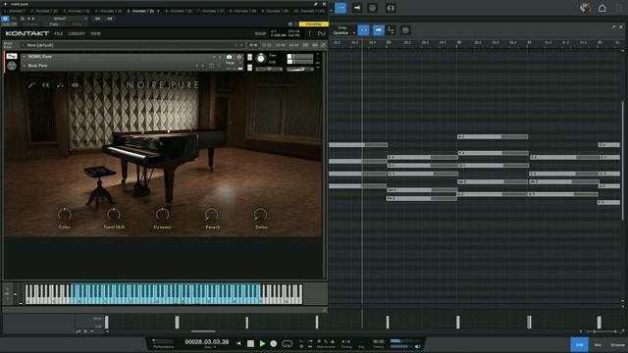Screen dimensions: 628x353
Task: Open the Browse panel button
Action: 617,344
